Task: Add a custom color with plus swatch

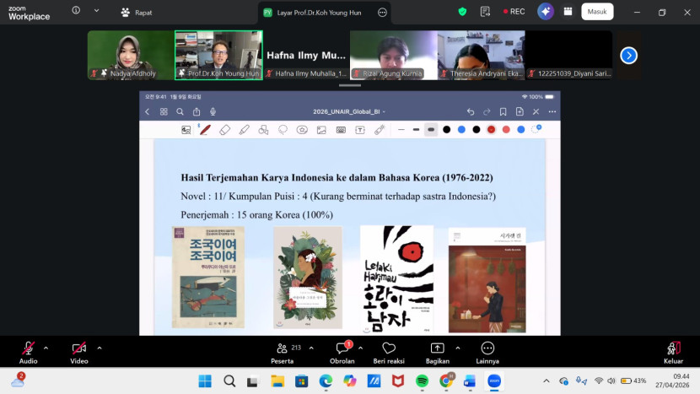Action: click(x=536, y=129)
